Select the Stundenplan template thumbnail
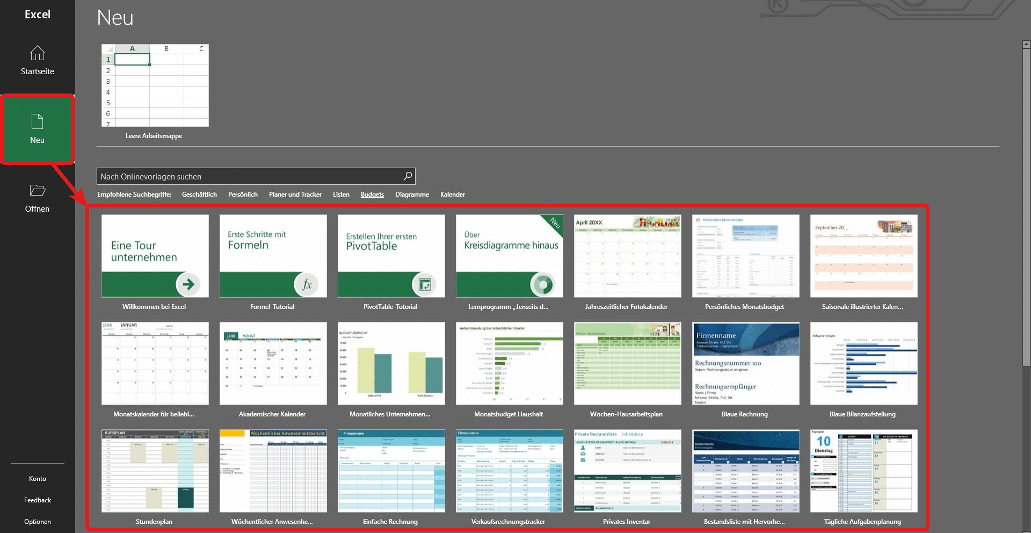Viewport: 1031px width, 533px height. 155,471
